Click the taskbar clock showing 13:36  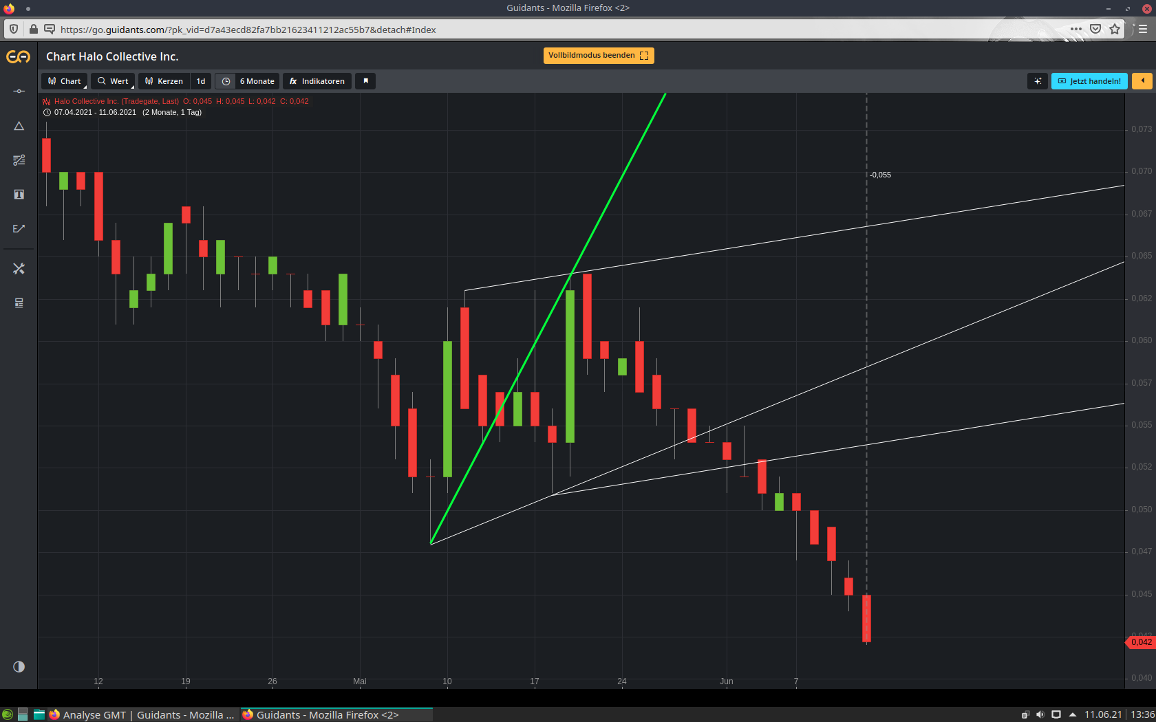click(x=1143, y=715)
